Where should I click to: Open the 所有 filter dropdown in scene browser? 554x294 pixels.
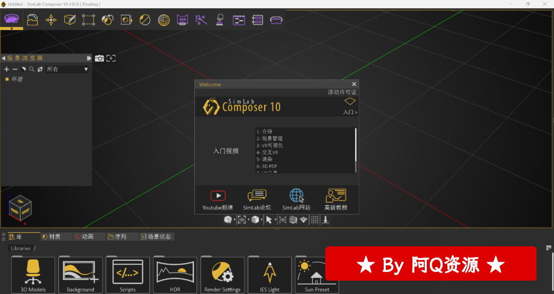click(x=67, y=69)
